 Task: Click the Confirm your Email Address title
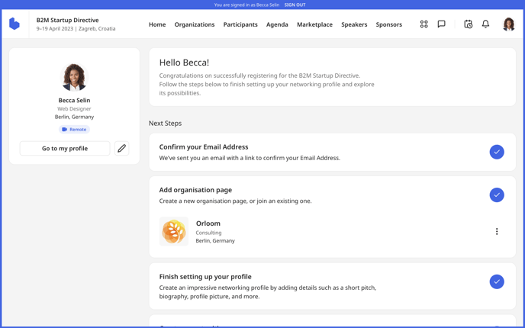tap(204, 147)
